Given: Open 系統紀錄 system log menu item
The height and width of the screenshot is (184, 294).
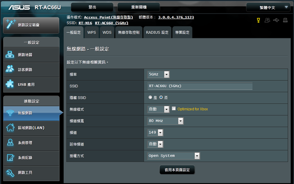Looking at the screenshot, I should coord(31,158).
